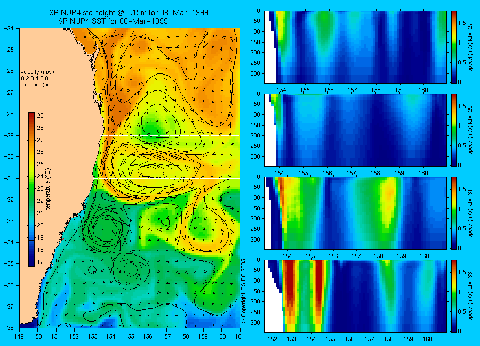The image size is (480, 346).
Task: Click the -27 latitude label on the map axis
Action: click(x=9, y=92)
